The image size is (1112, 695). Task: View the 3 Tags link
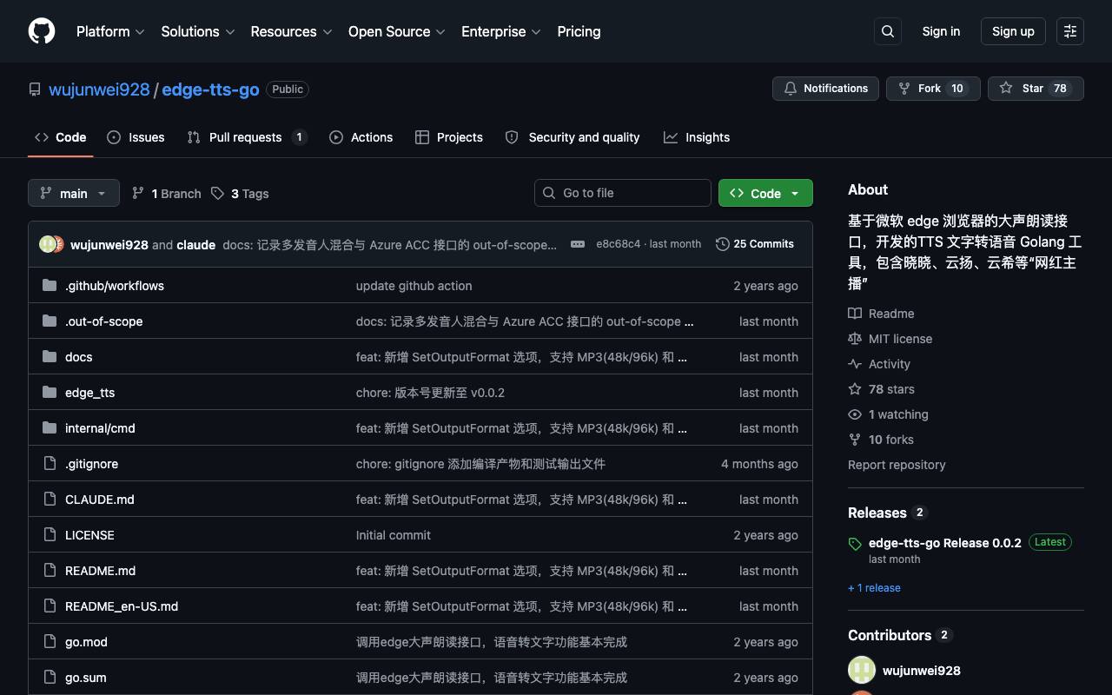(240, 194)
